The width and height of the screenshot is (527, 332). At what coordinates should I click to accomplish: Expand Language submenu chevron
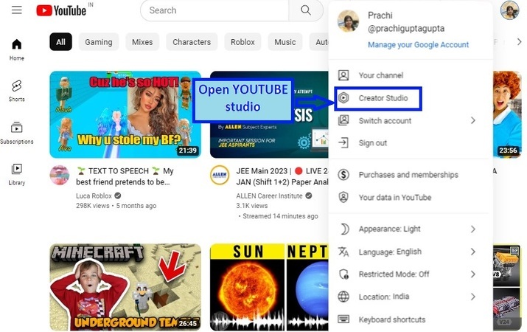point(473,252)
